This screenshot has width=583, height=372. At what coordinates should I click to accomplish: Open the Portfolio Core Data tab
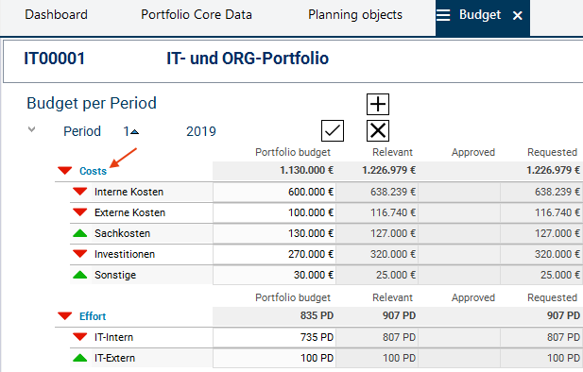click(x=197, y=15)
